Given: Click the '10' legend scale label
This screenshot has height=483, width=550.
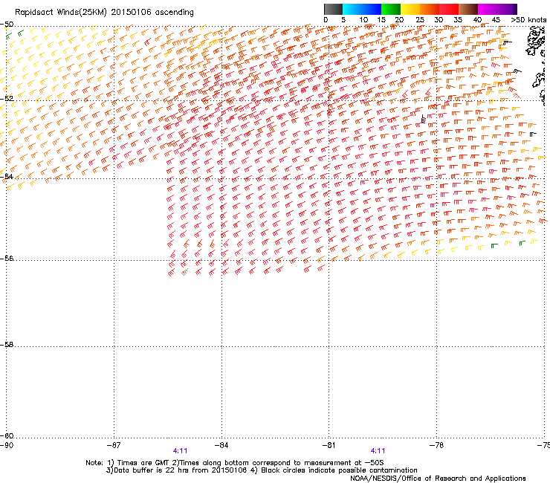Looking at the screenshot, I should coord(363,20).
